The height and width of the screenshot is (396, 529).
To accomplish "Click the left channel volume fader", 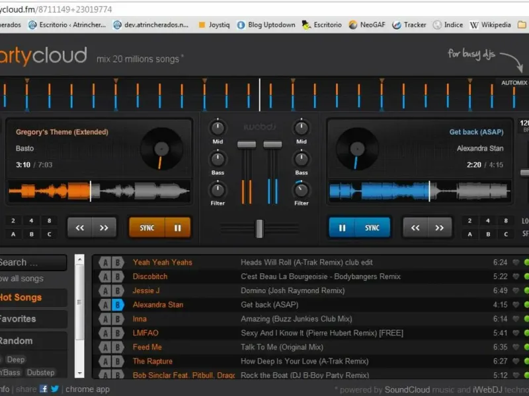I will click(x=247, y=145).
